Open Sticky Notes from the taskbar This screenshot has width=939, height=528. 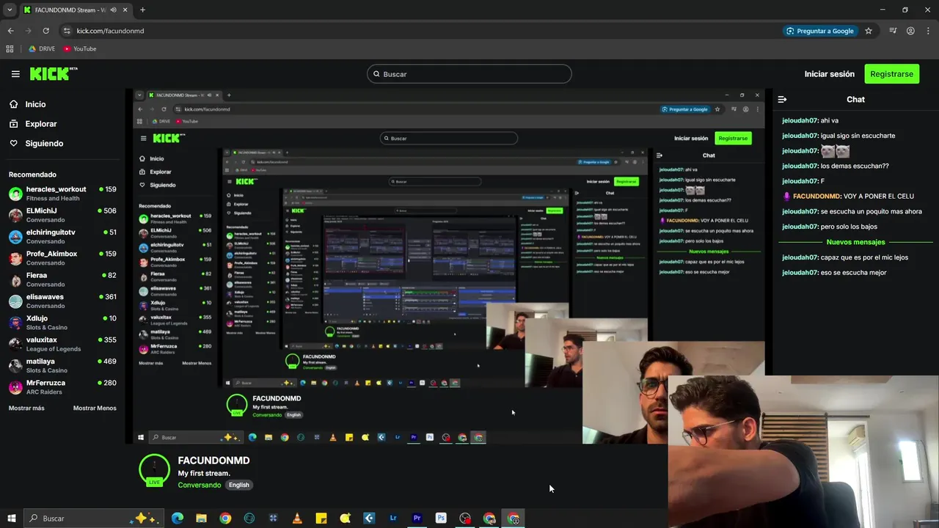[321, 518]
